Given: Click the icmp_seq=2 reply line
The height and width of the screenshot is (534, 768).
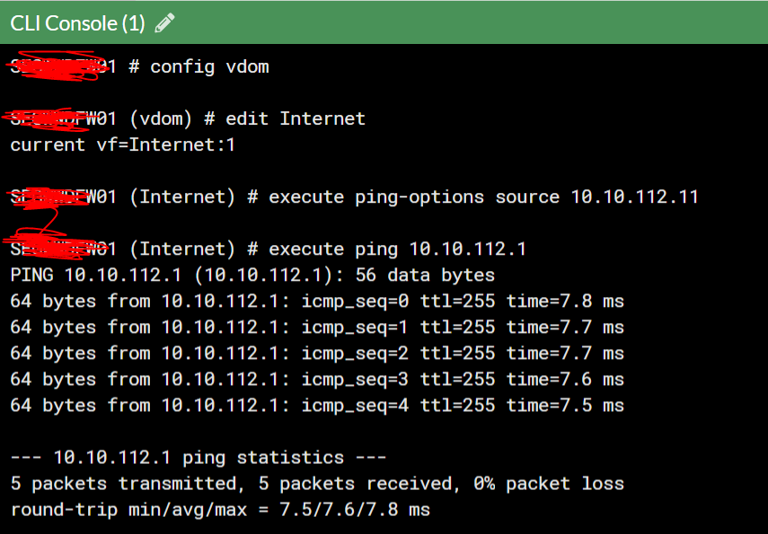Looking at the screenshot, I should pyautogui.click(x=317, y=353).
